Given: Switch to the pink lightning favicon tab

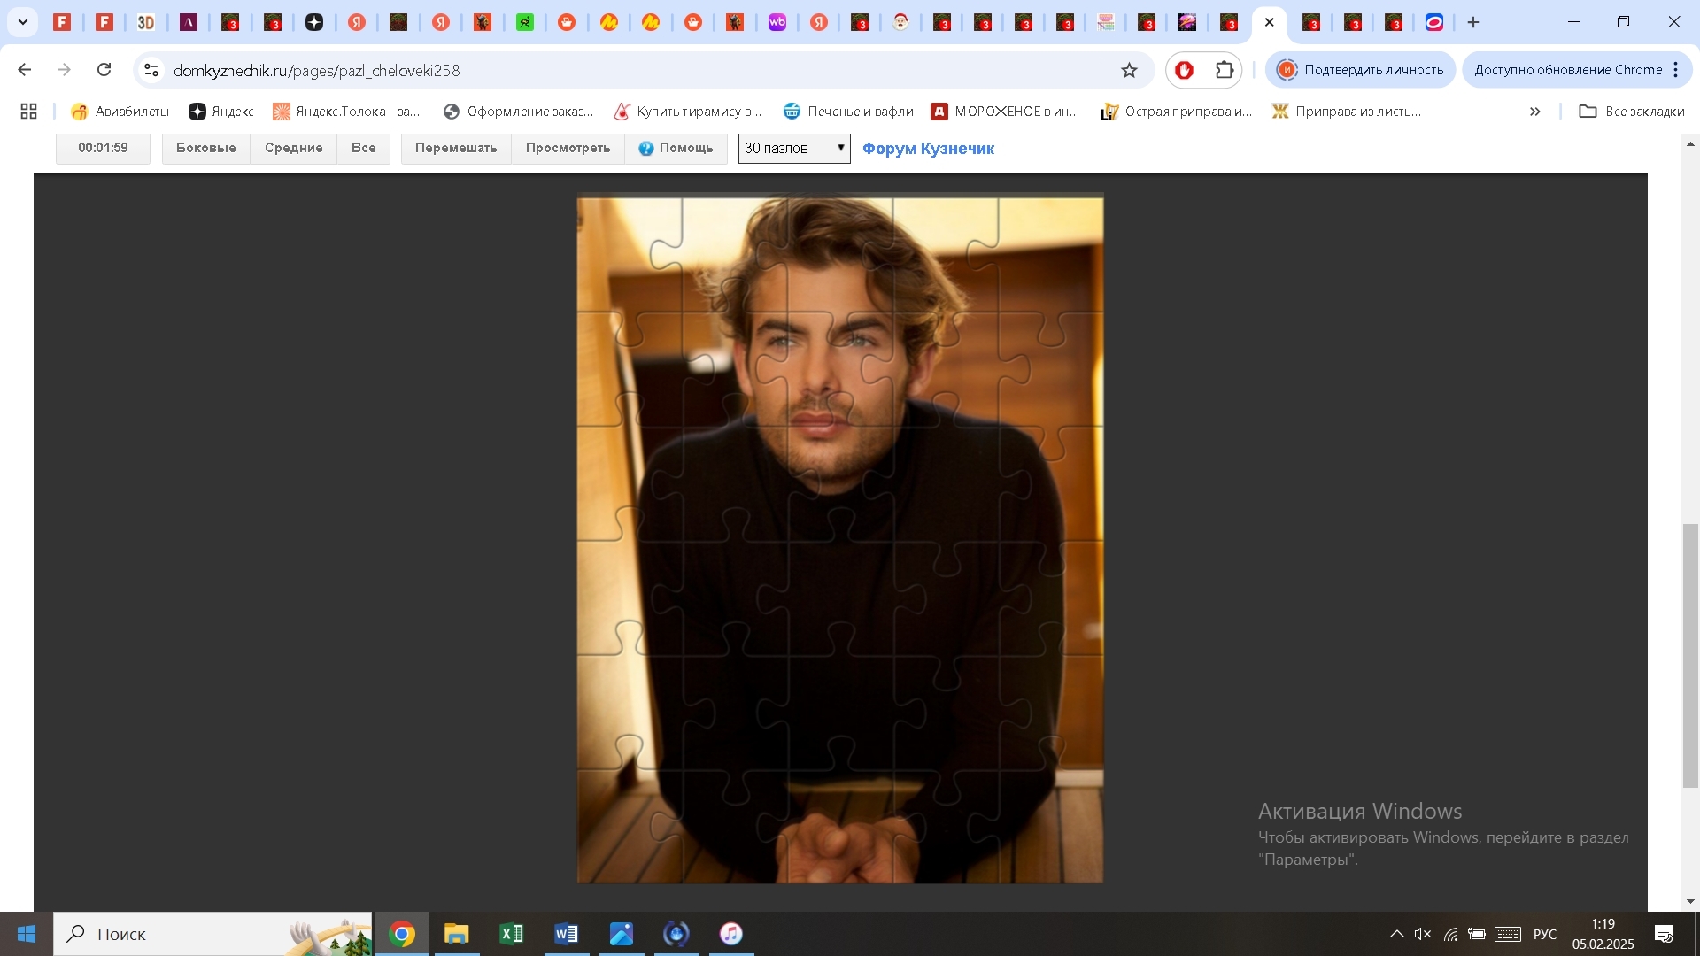Looking at the screenshot, I should (1187, 22).
